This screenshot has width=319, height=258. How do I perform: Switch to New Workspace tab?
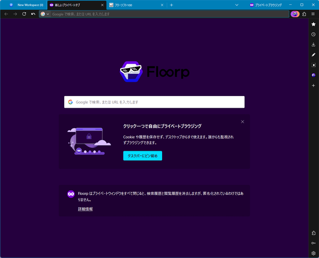click(27, 5)
